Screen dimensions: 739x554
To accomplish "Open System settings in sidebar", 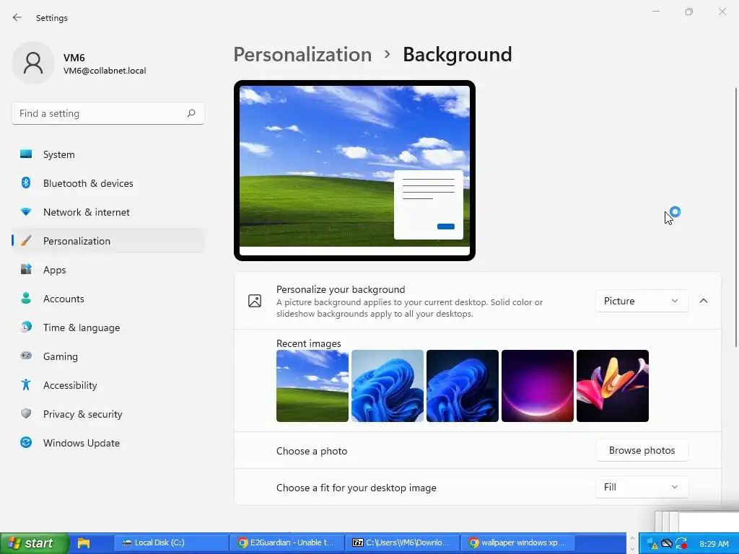I will click(x=108, y=154).
